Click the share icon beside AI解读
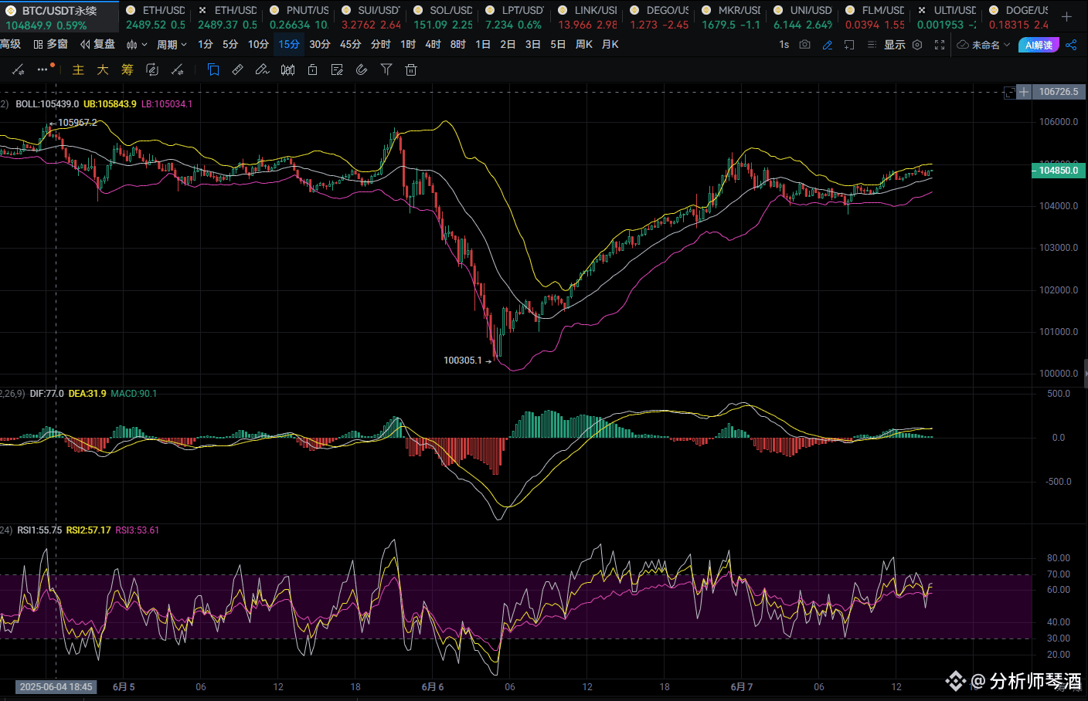 pyautogui.click(x=1071, y=45)
